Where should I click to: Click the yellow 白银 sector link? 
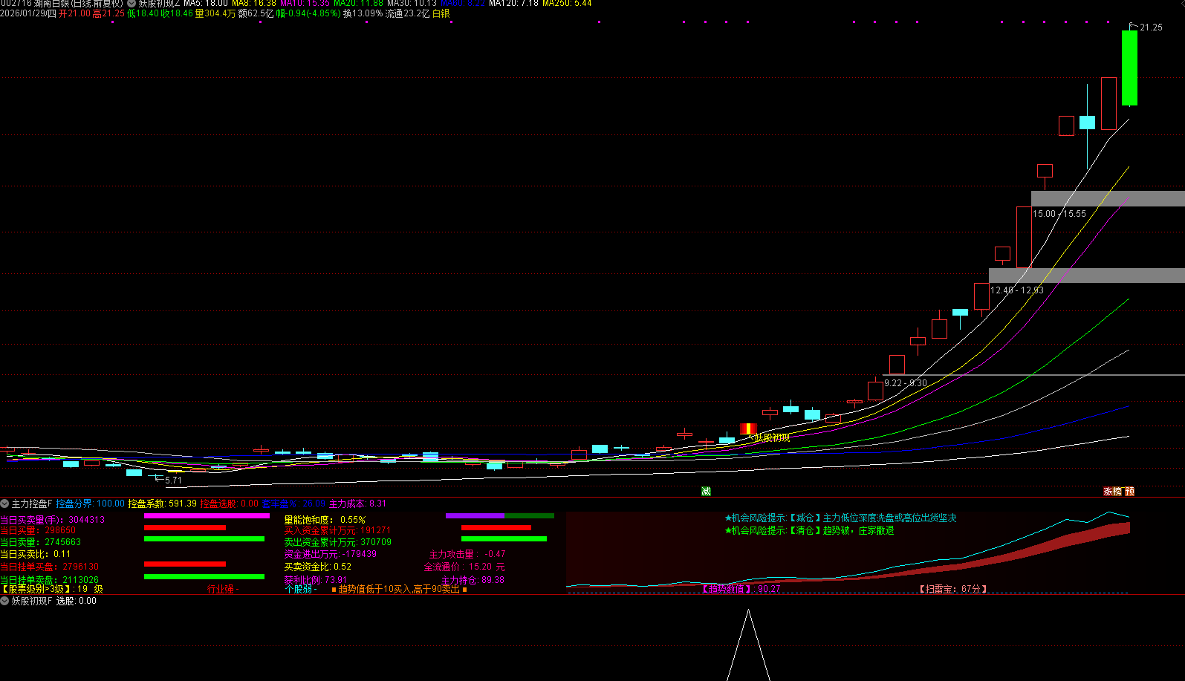(441, 13)
